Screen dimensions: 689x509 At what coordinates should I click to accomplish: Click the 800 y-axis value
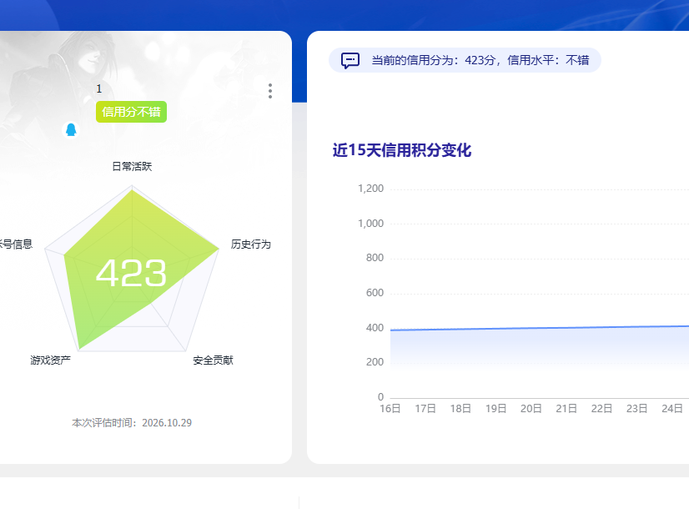(x=375, y=258)
